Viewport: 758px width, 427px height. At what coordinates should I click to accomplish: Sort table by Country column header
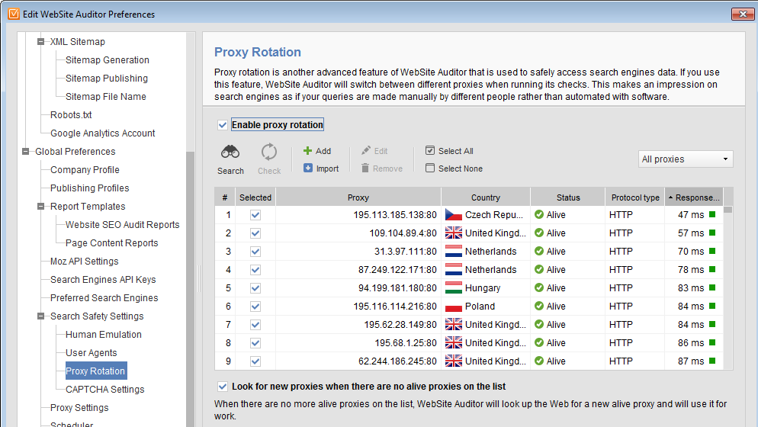coord(485,197)
